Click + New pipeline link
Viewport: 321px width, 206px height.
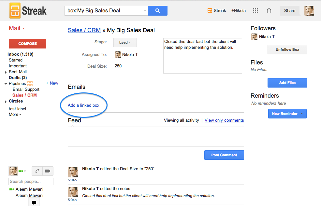[x=52, y=83]
